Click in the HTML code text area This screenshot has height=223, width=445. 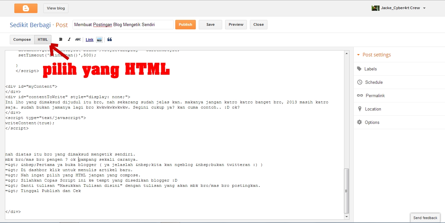click(x=175, y=135)
